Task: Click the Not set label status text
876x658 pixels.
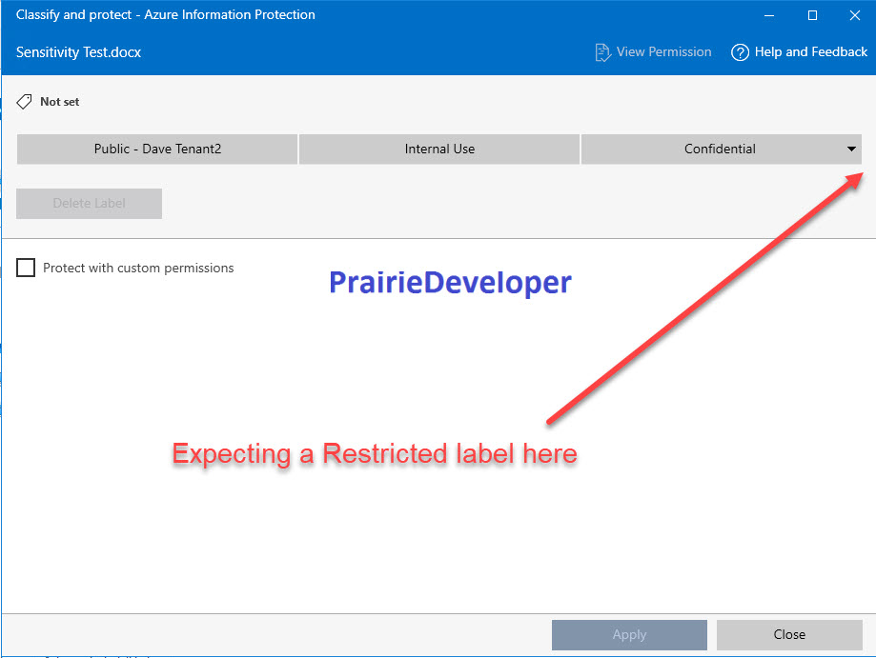Action: (60, 102)
